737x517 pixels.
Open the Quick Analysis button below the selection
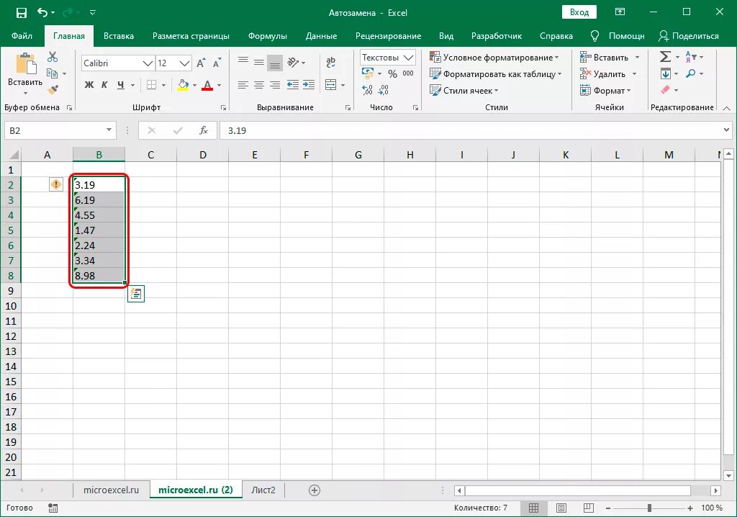[x=136, y=294]
